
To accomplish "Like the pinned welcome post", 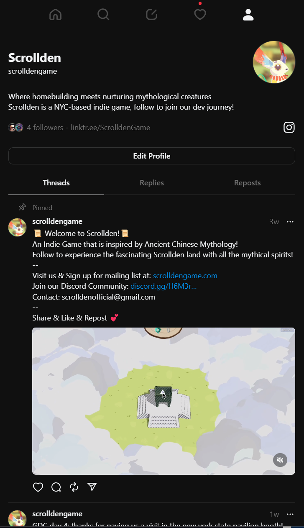I will pyautogui.click(x=38, y=487).
